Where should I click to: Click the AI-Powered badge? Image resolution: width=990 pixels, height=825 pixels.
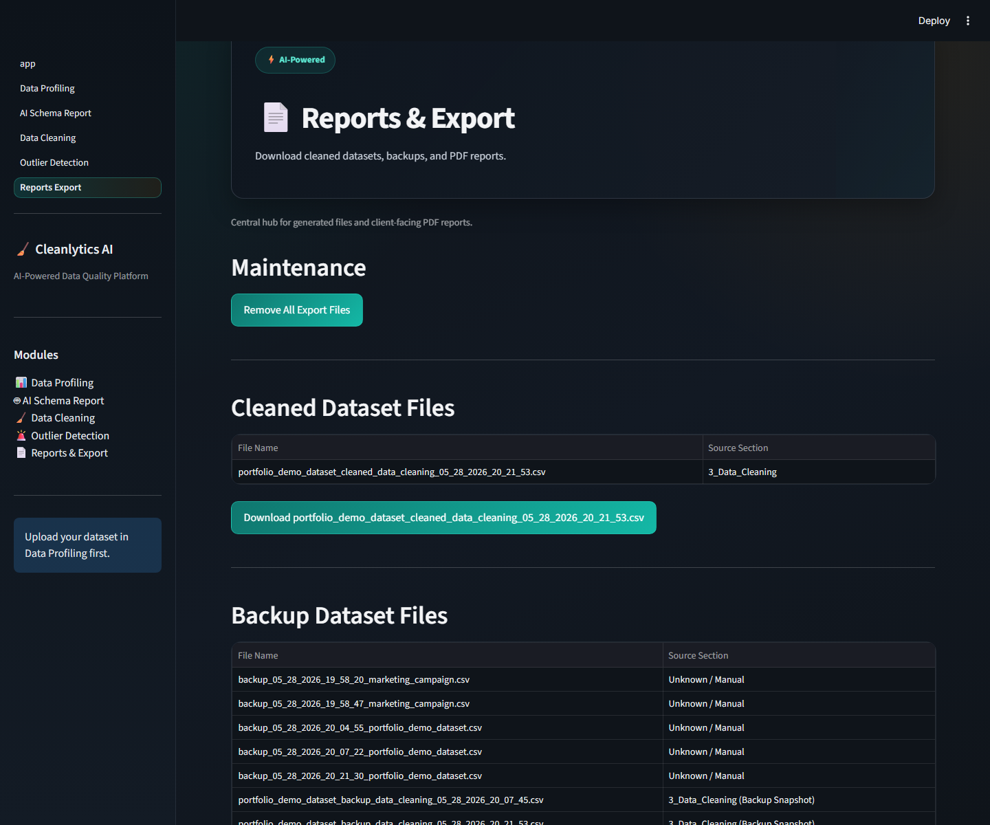(295, 60)
